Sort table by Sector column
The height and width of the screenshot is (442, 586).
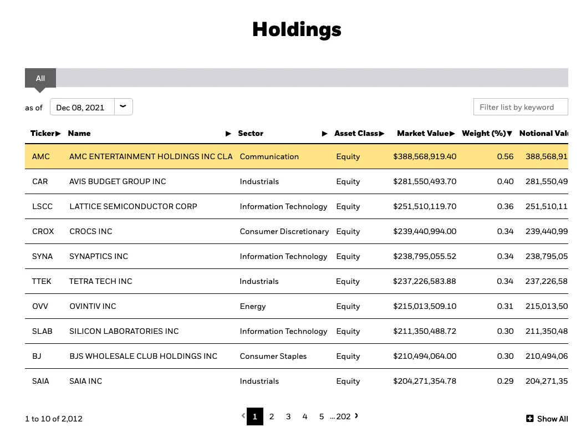point(251,134)
